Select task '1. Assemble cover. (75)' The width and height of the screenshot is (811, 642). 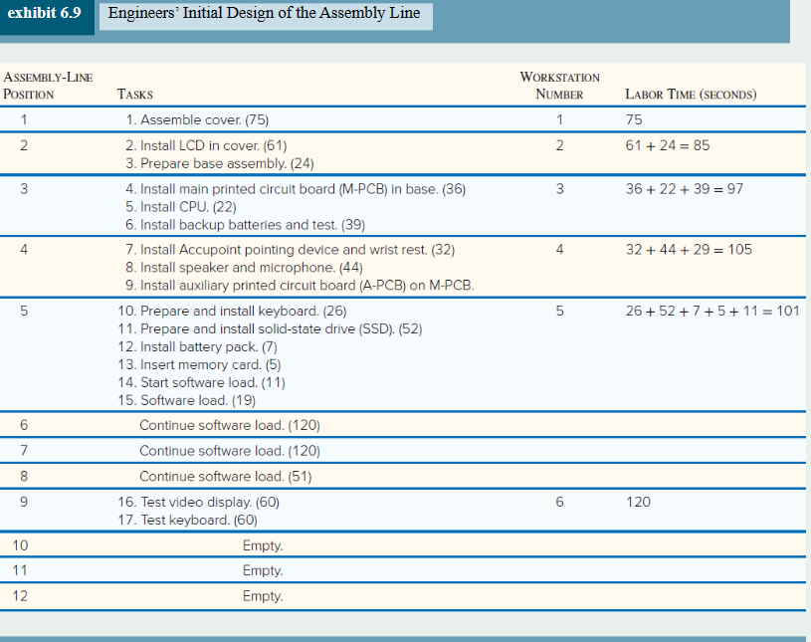tap(197, 120)
